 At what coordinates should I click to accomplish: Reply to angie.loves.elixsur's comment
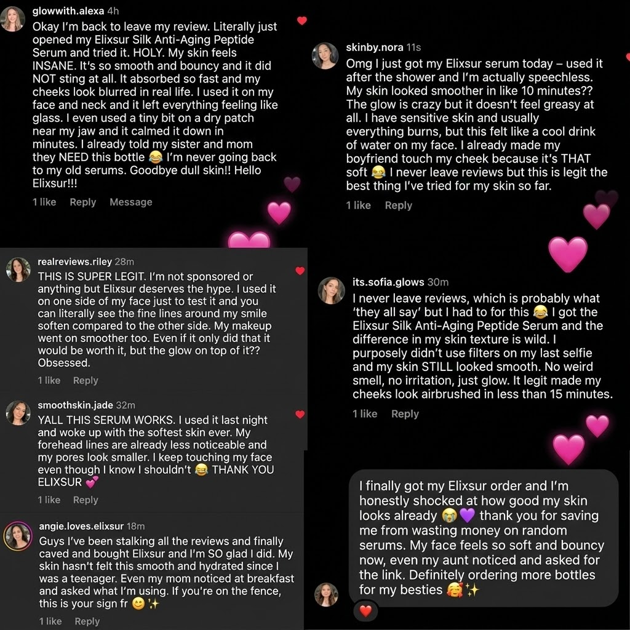[x=87, y=621]
